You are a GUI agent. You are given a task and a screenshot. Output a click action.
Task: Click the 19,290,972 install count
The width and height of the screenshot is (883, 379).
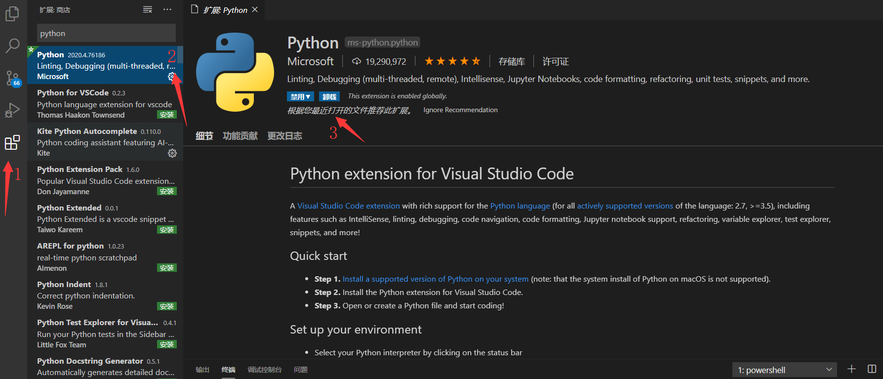pos(386,61)
